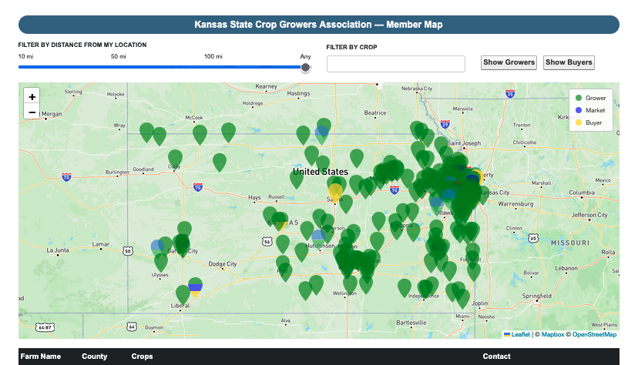The width and height of the screenshot is (638, 365).
Task: Set distance slider to 100 mi position
Action: (213, 67)
